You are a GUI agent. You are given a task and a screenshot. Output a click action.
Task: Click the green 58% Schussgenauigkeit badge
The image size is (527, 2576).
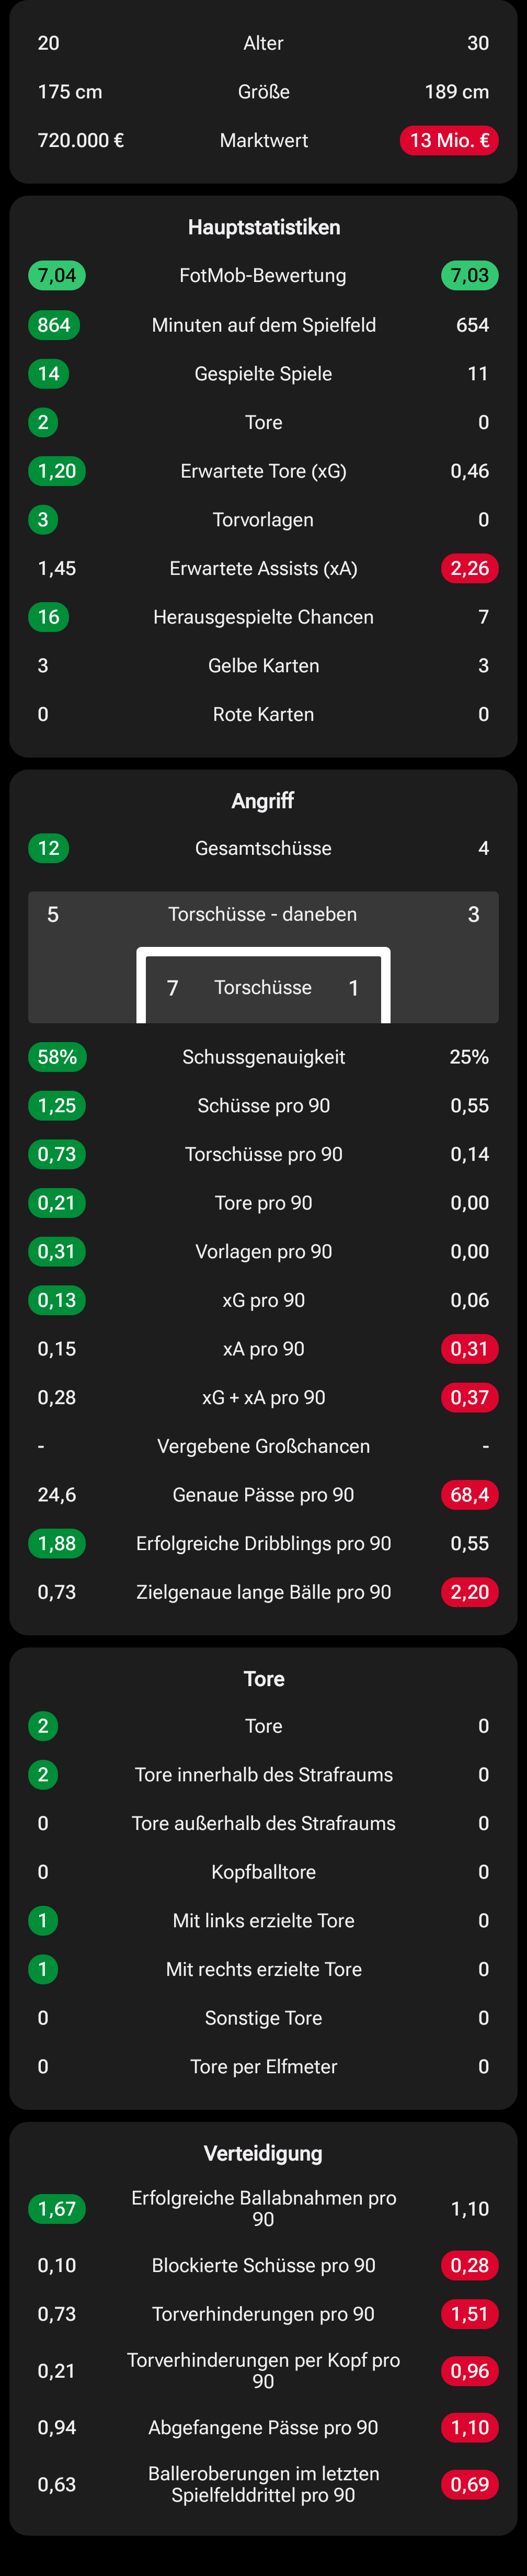[x=57, y=1057]
